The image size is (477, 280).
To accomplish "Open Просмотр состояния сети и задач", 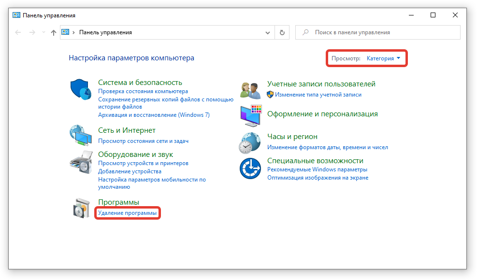I will tap(143, 141).
